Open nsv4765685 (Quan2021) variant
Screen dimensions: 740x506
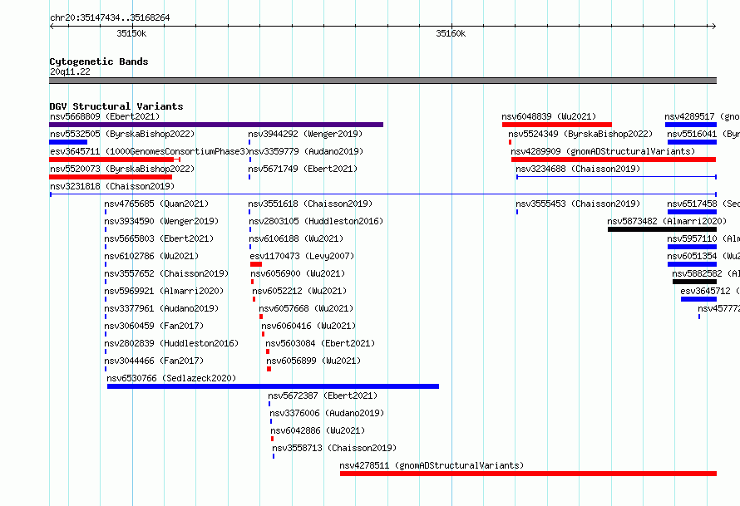[156, 204]
